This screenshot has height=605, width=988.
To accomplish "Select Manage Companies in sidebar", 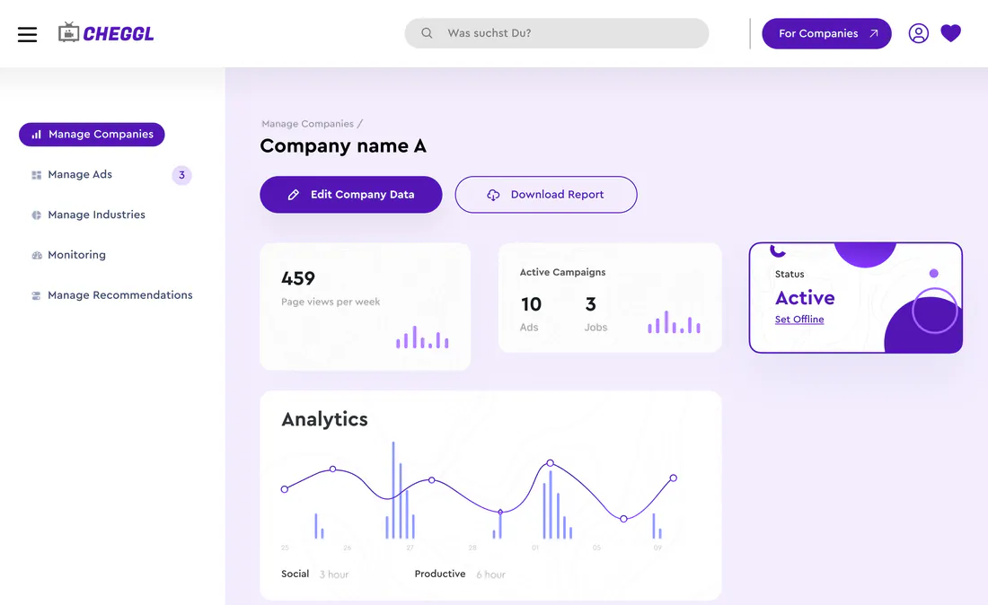I will 92,134.
